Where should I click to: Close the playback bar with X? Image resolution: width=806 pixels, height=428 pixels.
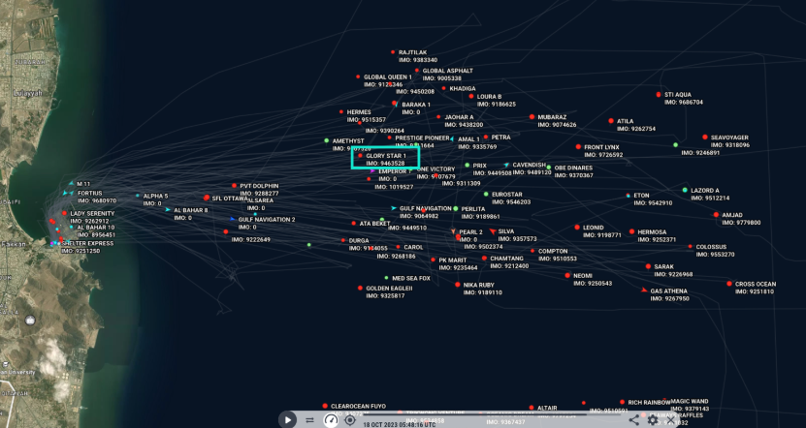[671, 420]
